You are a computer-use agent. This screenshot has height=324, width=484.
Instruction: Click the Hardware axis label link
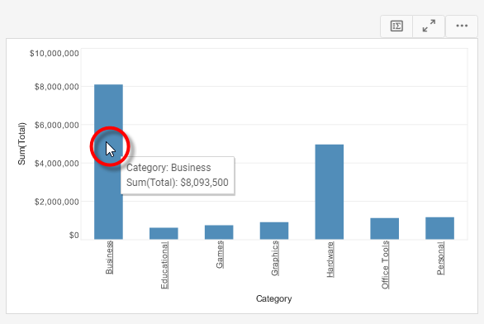click(330, 260)
